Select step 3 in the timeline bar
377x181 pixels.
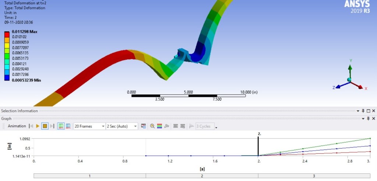[314, 176]
